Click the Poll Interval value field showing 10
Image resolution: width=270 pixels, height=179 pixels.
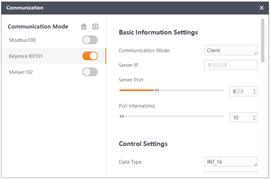[x=243, y=118]
